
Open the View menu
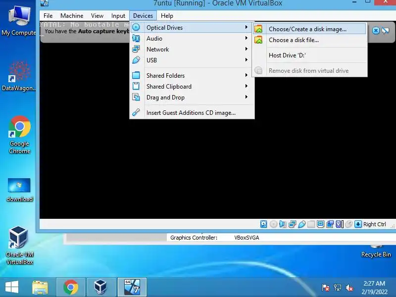(x=97, y=16)
